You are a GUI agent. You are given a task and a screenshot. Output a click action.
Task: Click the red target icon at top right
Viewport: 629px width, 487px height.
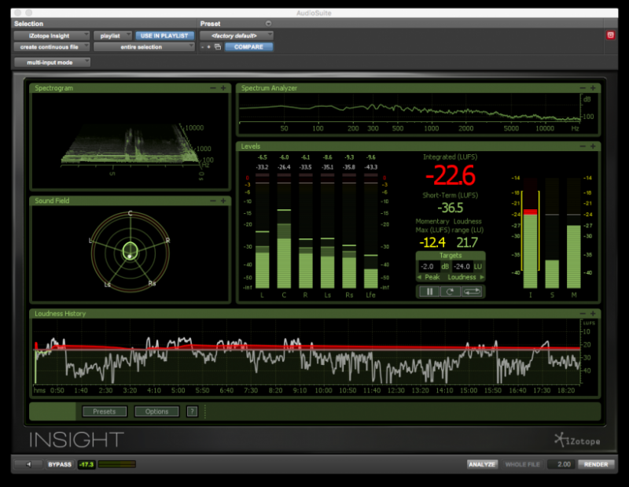point(611,35)
